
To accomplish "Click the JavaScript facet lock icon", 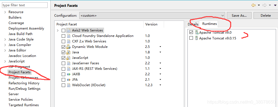I will [x=69, y=58].
